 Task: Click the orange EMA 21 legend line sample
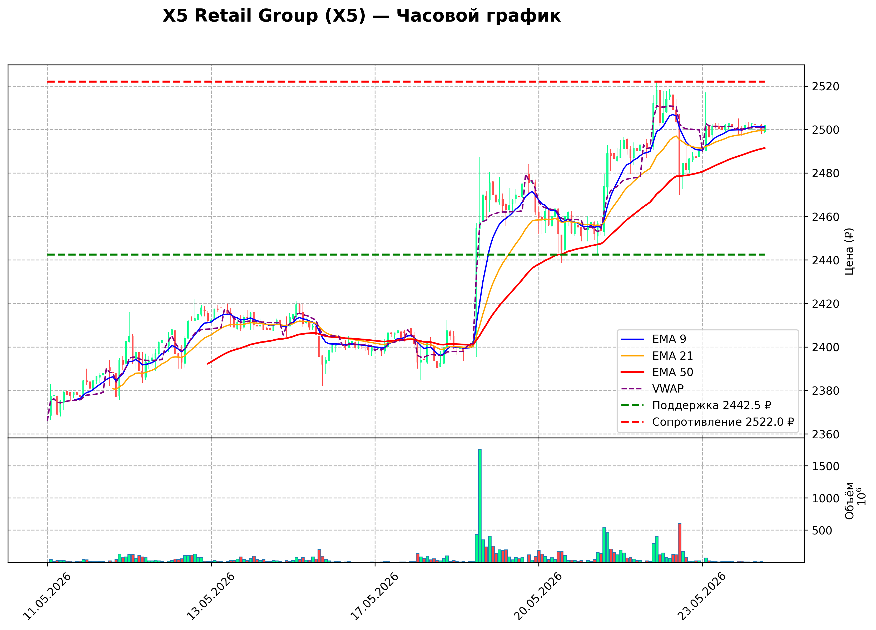(x=633, y=356)
